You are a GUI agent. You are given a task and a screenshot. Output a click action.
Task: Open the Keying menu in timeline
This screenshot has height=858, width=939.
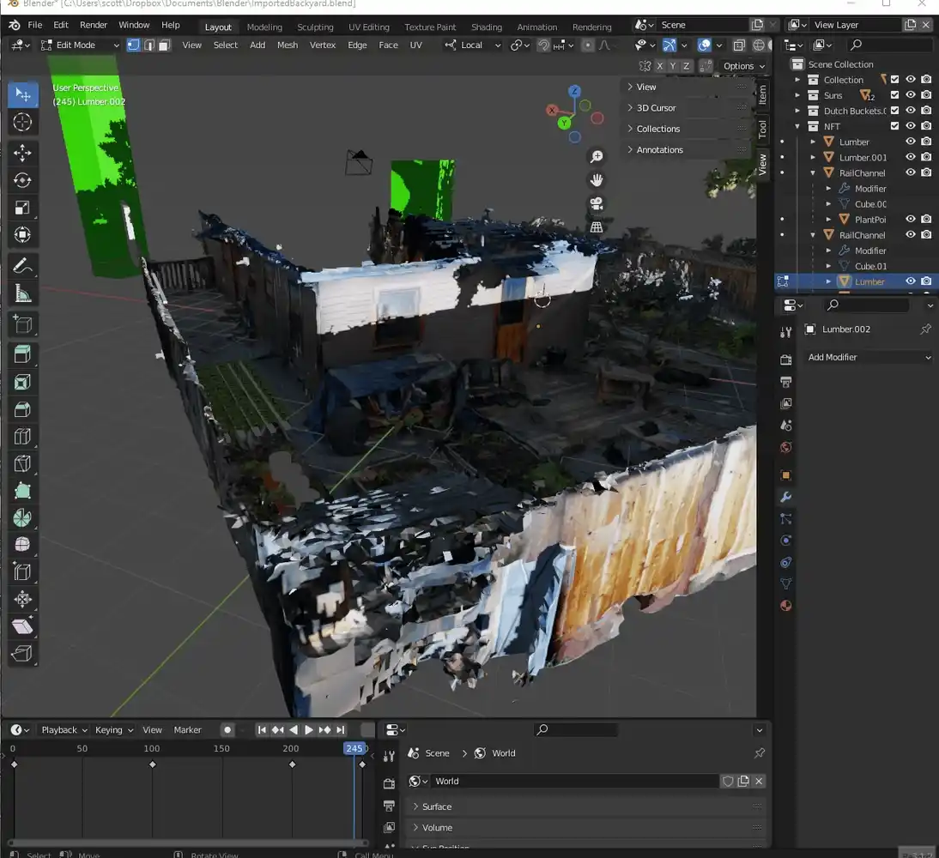tap(113, 730)
